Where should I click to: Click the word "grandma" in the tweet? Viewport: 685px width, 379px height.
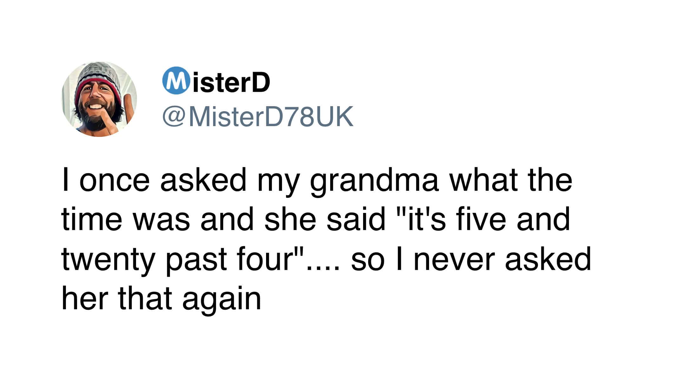[x=374, y=181]
